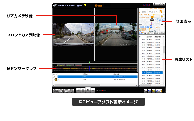Select highlighted playlist entry G0-30
The image size is (194, 121).
[151, 73]
